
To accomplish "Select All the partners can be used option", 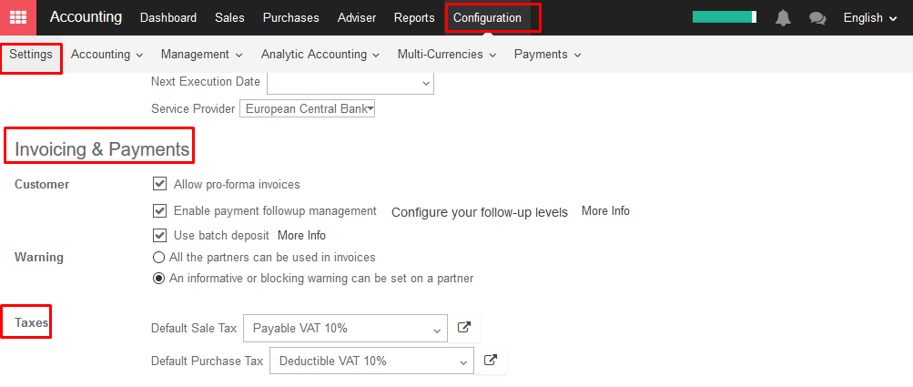I will pyautogui.click(x=158, y=257).
